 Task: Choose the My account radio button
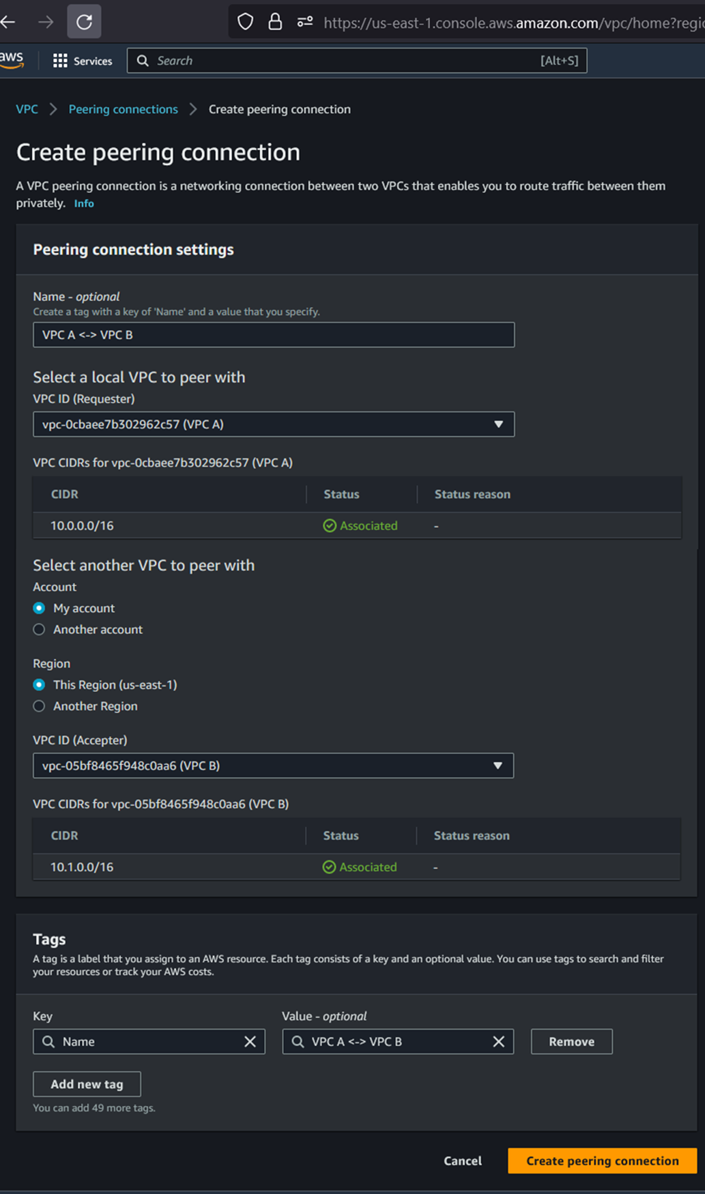click(x=40, y=608)
